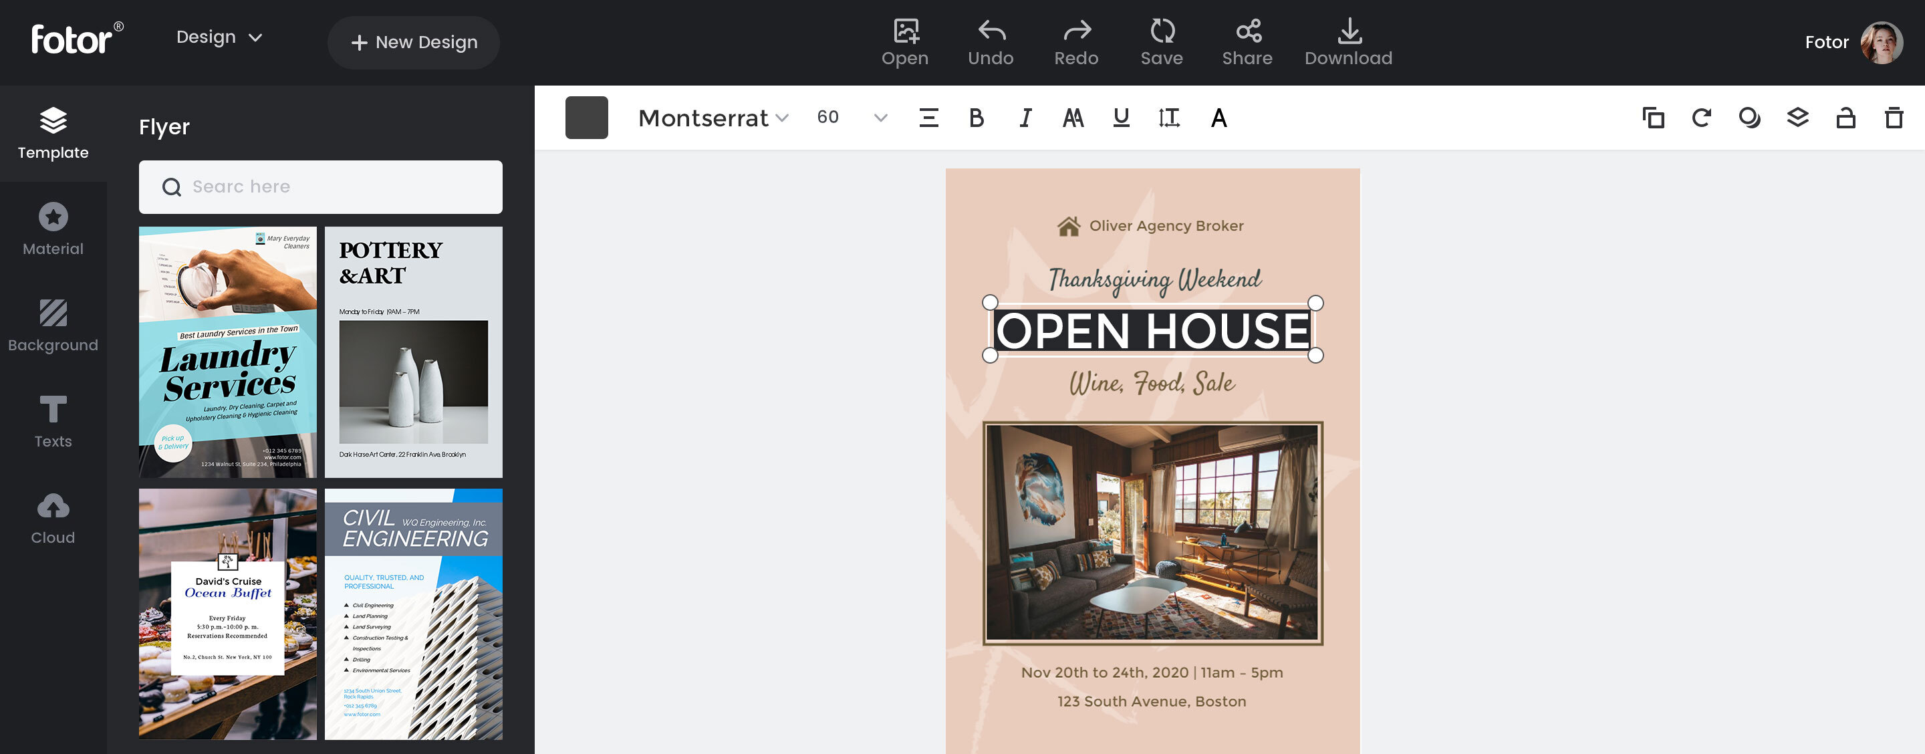Switch to the Texts panel
This screenshot has height=754, width=1925.
click(52, 420)
